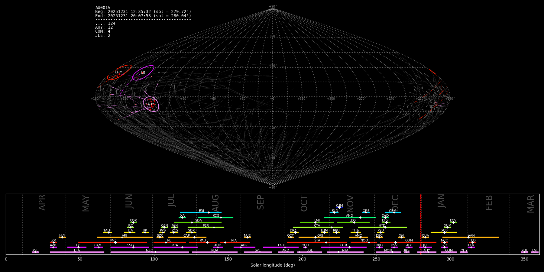
Task: Click the red dashed current solar longitude line
Action: click(x=421, y=224)
